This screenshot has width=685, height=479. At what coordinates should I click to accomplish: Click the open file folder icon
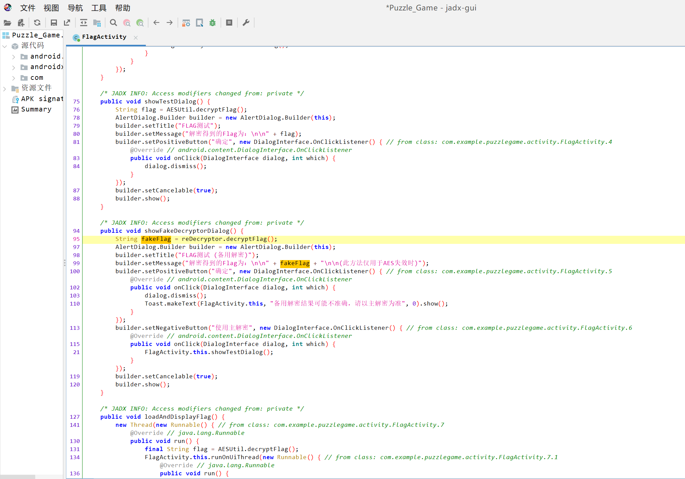coord(7,23)
